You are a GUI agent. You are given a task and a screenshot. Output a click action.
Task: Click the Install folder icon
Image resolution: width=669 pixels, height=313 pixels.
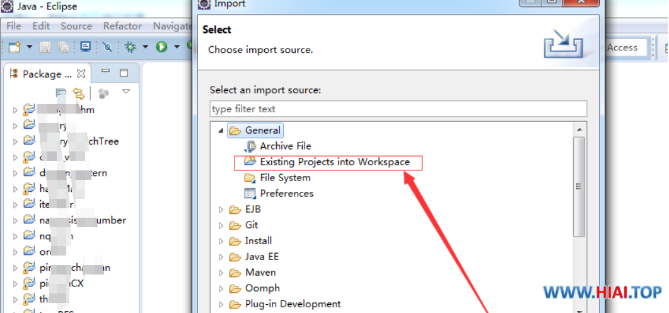(235, 241)
